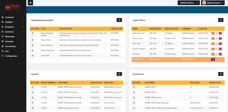Click the Not Logged In status text
The height and width of the screenshot is (112, 228).
[x=155, y=59]
